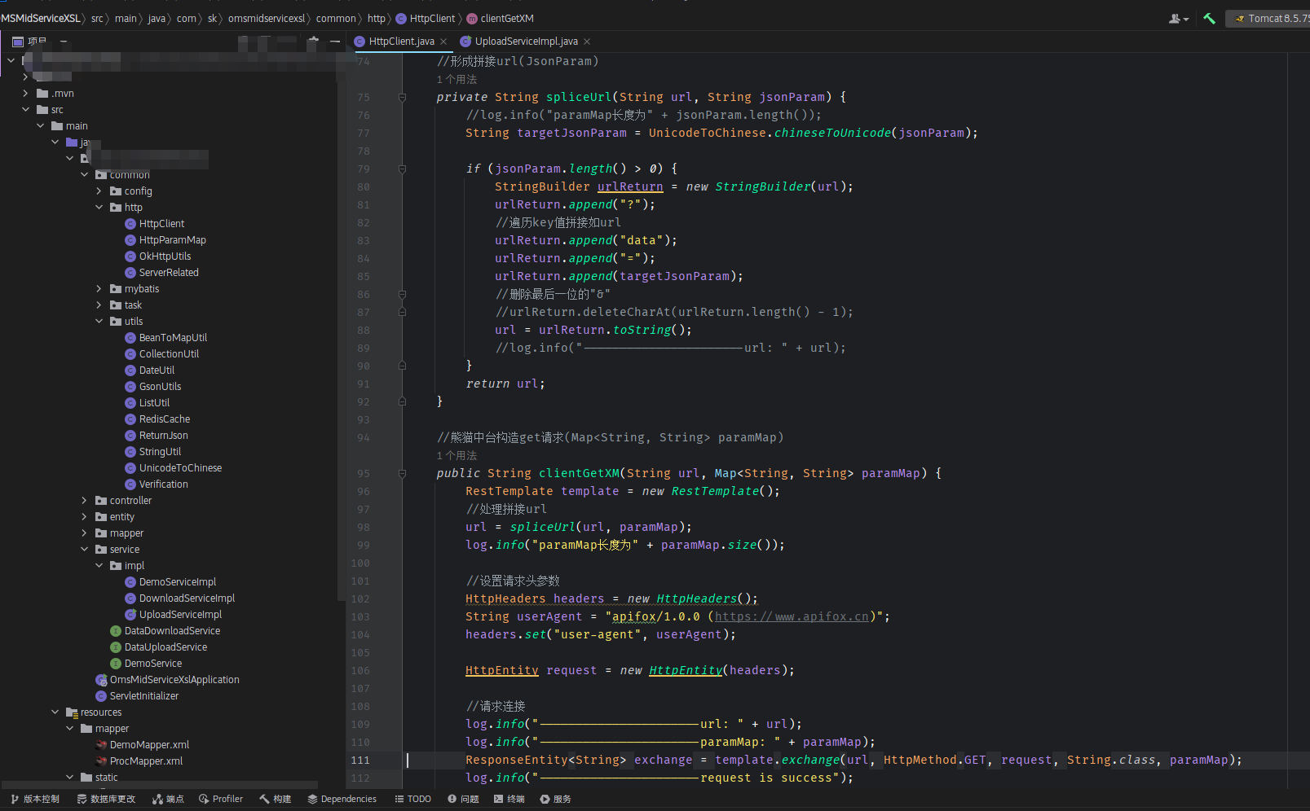
Task: Expand the config package
Action: (99, 191)
